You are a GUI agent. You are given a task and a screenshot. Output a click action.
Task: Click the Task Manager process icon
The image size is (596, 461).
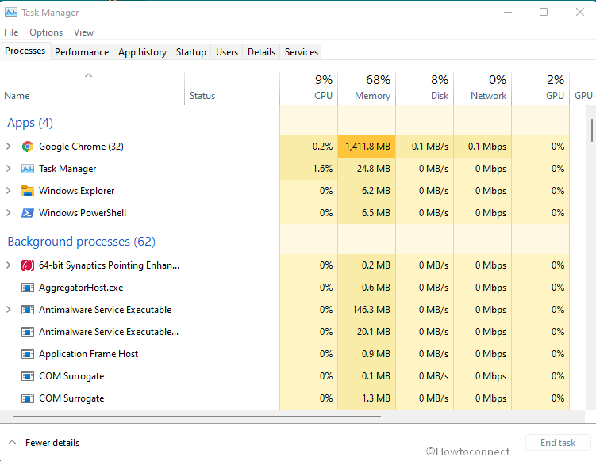pos(27,169)
